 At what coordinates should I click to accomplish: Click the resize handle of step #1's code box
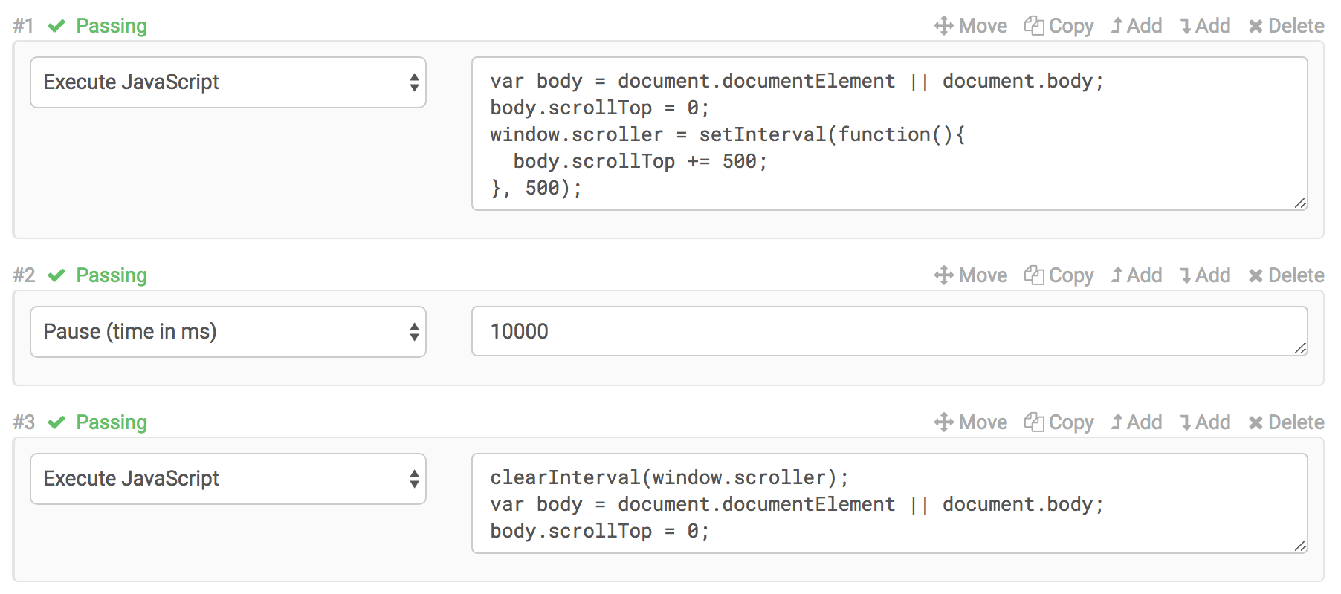coord(1301,202)
